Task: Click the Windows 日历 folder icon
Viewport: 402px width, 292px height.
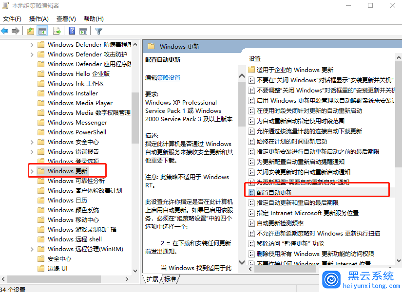Action: click(x=41, y=201)
